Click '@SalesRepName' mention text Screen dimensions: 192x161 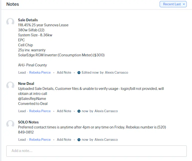click(x=32, y=99)
